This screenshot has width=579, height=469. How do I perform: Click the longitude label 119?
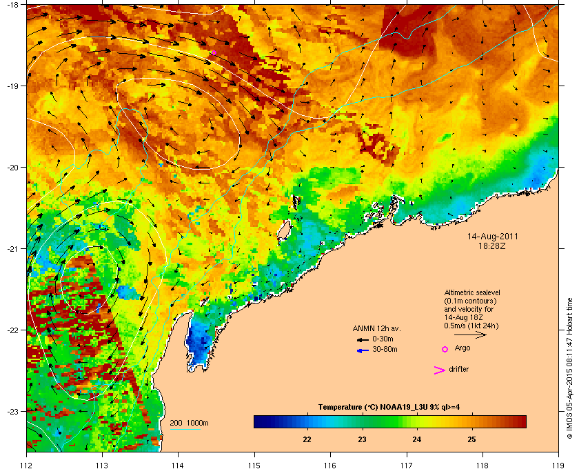pos(558,465)
